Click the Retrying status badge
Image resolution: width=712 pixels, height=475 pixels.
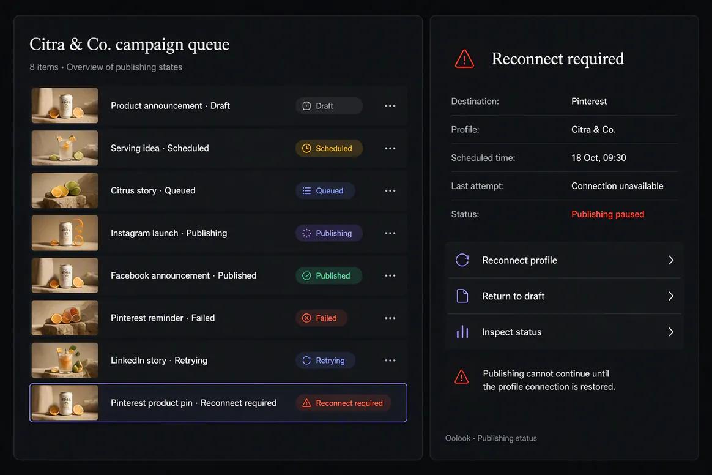[x=325, y=361]
